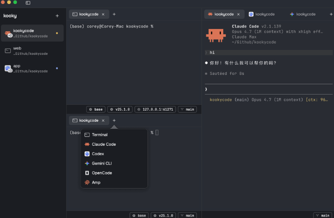Viewport: 334px width, 218px height.
Task: Toggle the sidebar panel icon in title bar
Action: [x=28, y=3]
